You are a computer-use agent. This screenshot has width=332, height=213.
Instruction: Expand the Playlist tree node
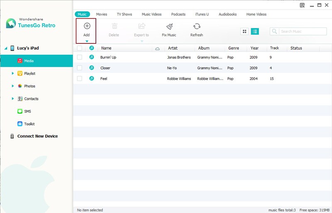[x=13, y=73]
